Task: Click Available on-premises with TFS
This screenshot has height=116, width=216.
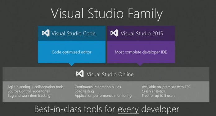Action: (166, 87)
